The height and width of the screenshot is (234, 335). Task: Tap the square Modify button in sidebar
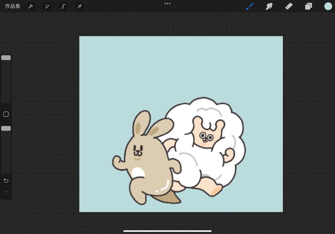pyautogui.click(x=6, y=114)
